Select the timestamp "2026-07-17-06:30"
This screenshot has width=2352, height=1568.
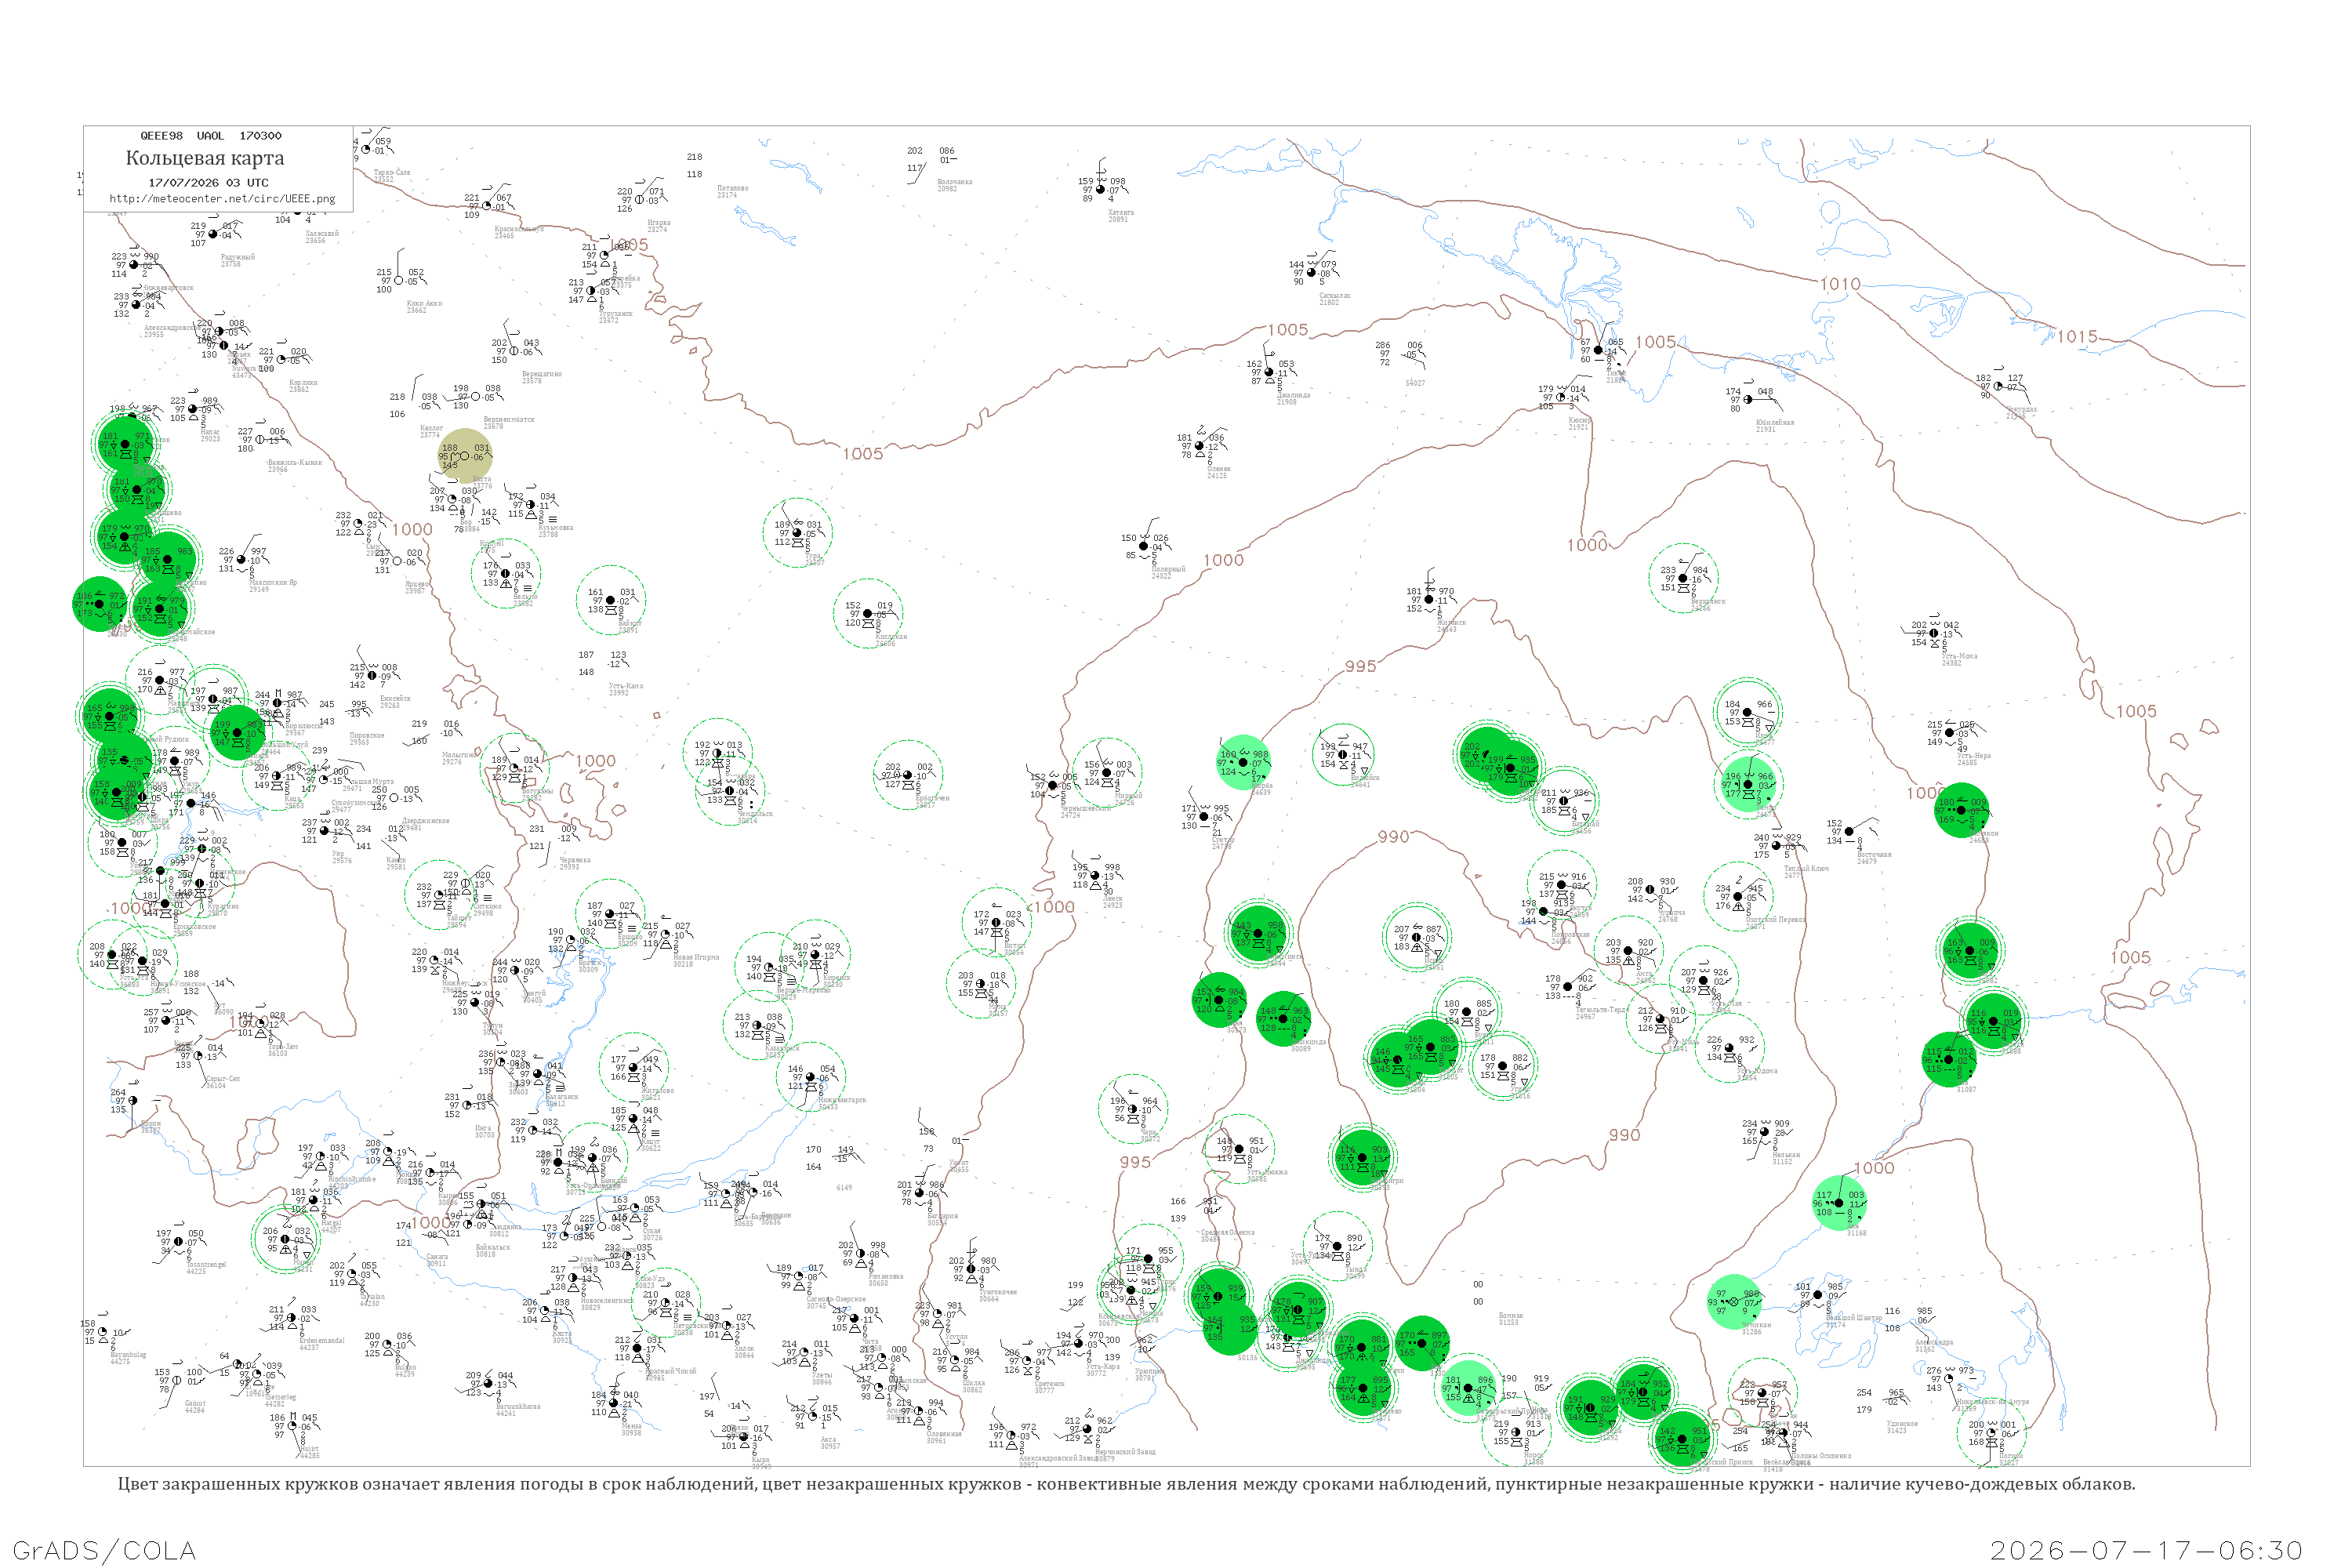pos(2147,1550)
